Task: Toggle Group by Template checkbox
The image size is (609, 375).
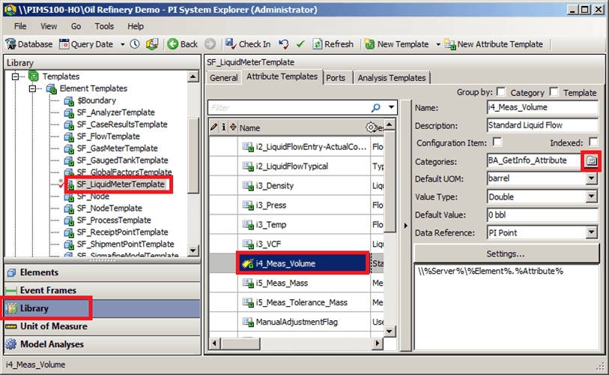Action: click(x=554, y=91)
